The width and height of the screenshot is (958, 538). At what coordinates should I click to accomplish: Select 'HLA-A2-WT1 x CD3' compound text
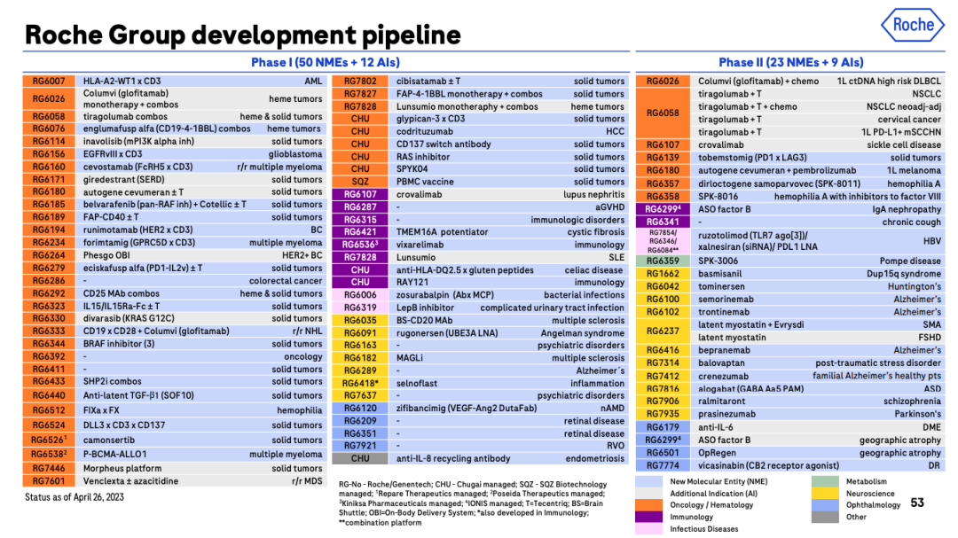point(122,81)
